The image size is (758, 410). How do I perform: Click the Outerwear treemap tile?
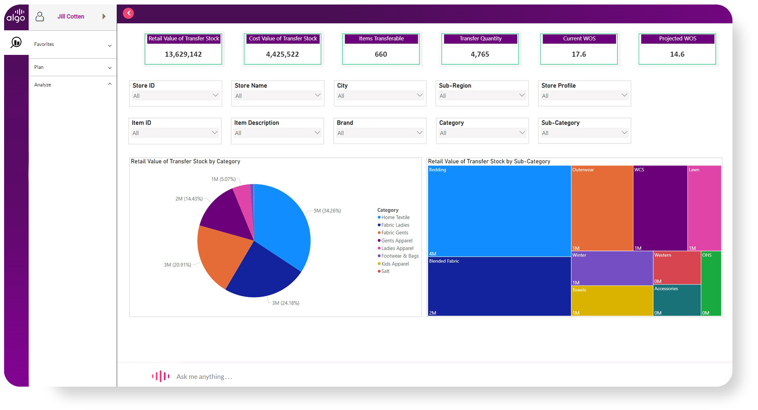tap(602, 208)
